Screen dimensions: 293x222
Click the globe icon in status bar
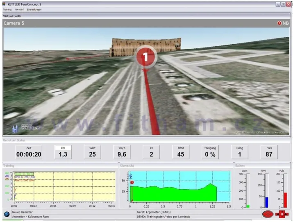tap(7, 214)
